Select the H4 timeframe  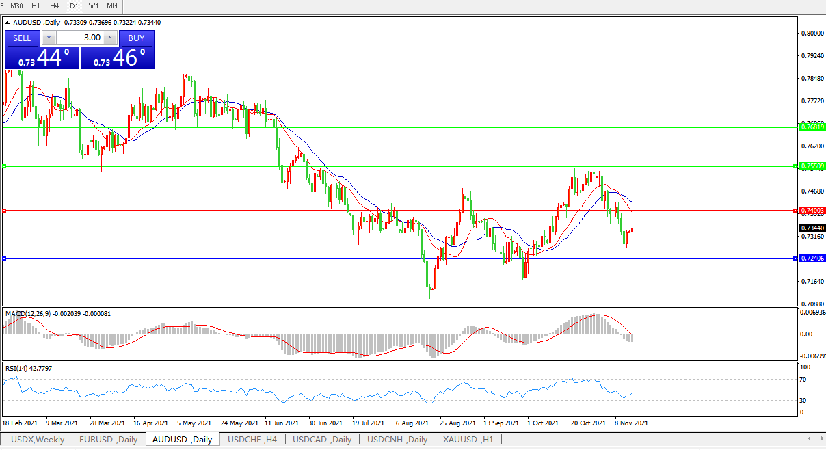coord(55,5)
